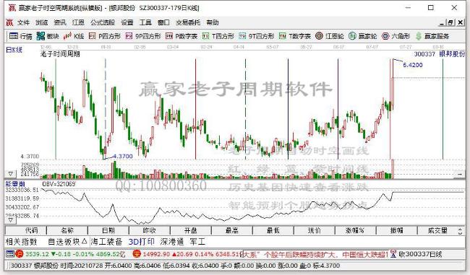470x275 pixels.
Task: Click the Shanghai index icon in status bar
Action: (x=20, y=254)
